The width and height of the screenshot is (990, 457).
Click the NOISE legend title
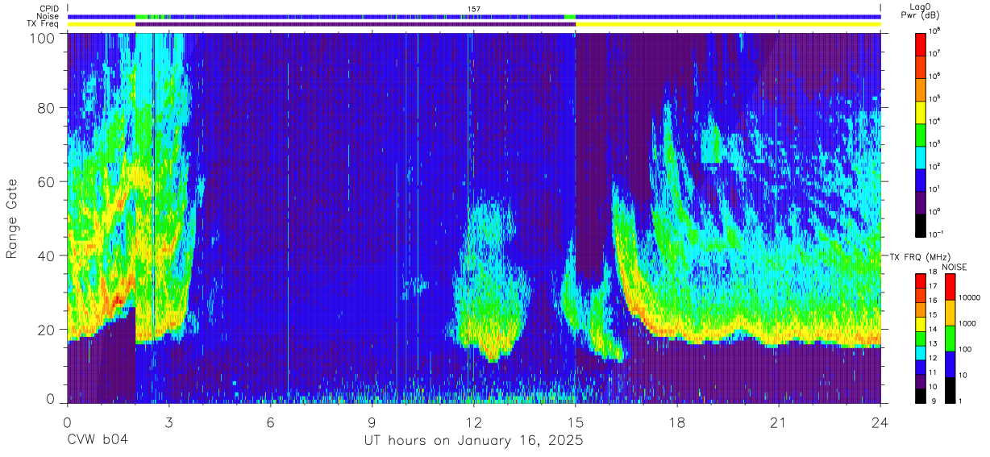pos(955,266)
